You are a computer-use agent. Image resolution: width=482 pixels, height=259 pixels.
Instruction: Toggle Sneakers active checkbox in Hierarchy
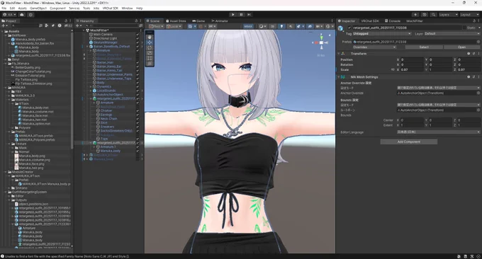pos(138,127)
